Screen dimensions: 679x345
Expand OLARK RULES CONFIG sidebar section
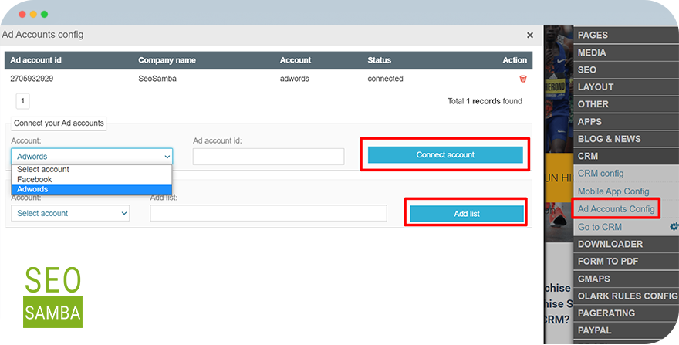[626, 296]
